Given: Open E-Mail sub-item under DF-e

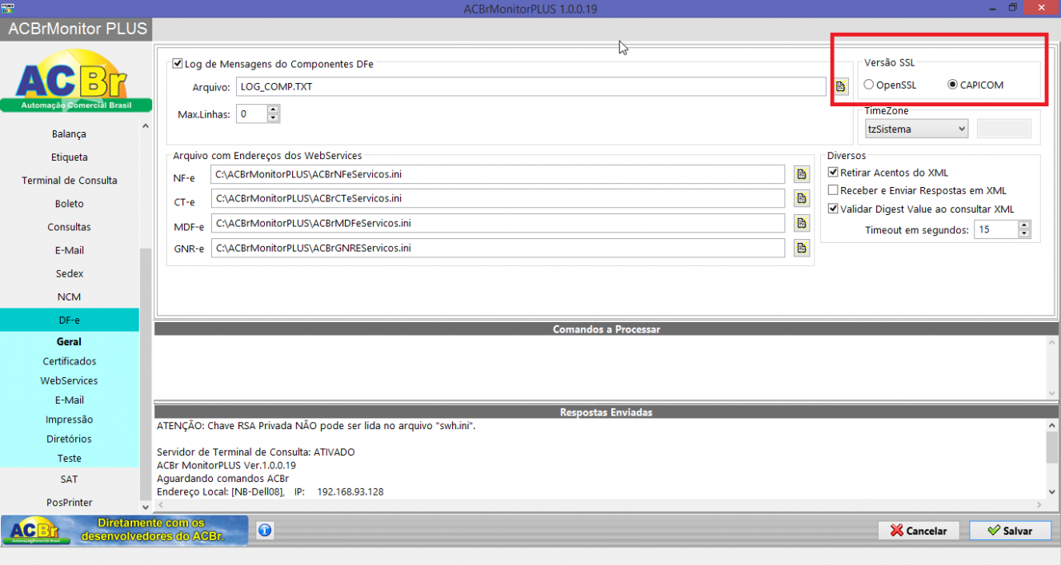Looking at the screenshot, I should [69, 400].
